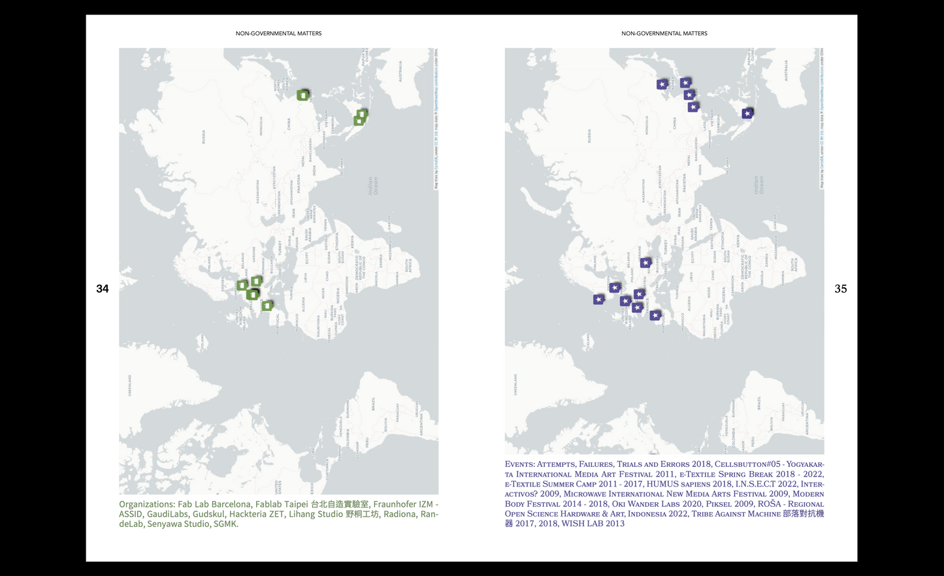Click the purple star marker near Sweden
The height and width of the screenshot is (576, 944).
(x=615, y=287)
